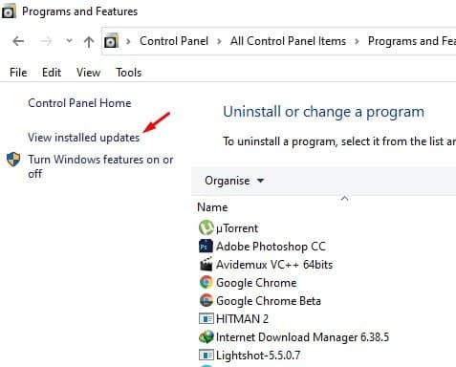Image resolution: width=456 pixels, height=367 pixels.
Task: Select Internet Download Manager 6.38.5 entry
Action: coord(302,337)
